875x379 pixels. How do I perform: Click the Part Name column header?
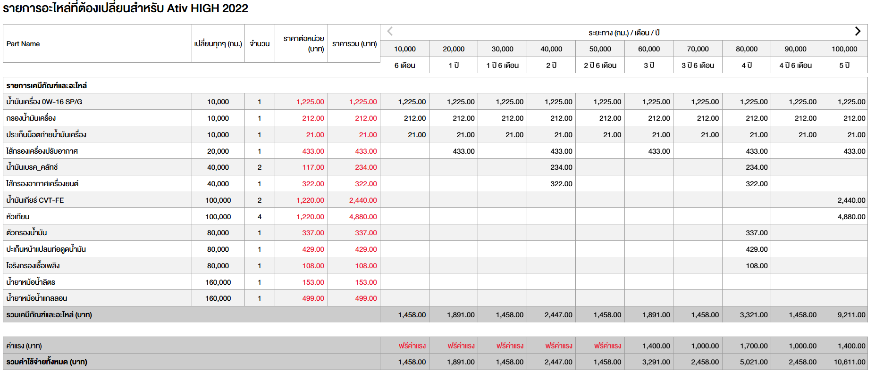point(23,44)
